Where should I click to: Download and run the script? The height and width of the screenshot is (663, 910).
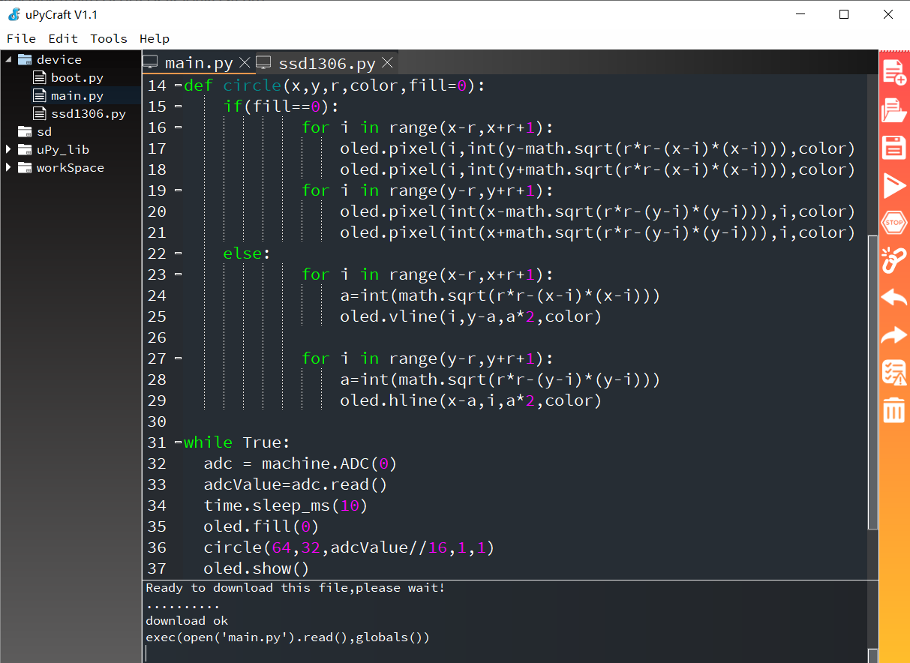(893, 185)
